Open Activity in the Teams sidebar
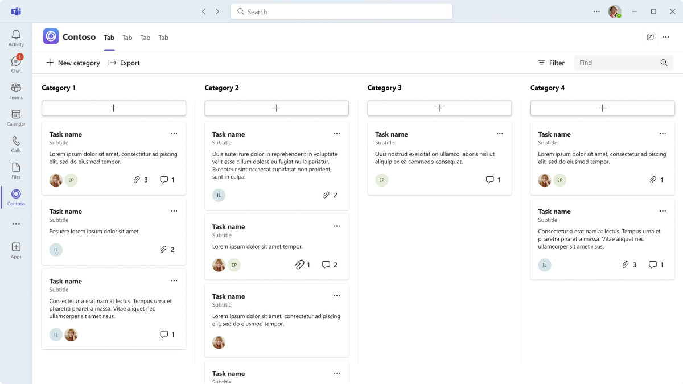 [16, 38]
